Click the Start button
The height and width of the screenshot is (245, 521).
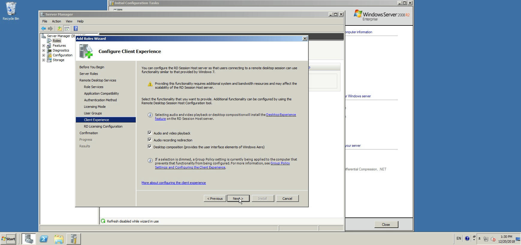coord(8,239)
